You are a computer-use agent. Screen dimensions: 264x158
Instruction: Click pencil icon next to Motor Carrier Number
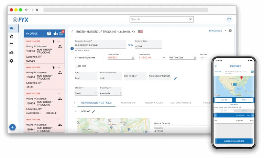click(175, 78)
